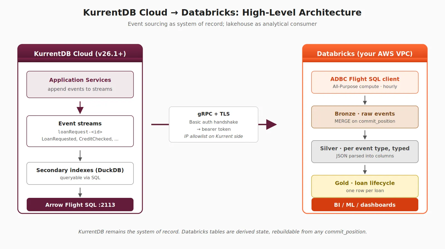
Task: Click 'Basic auth handshake' text
Action: coord(214,122)
